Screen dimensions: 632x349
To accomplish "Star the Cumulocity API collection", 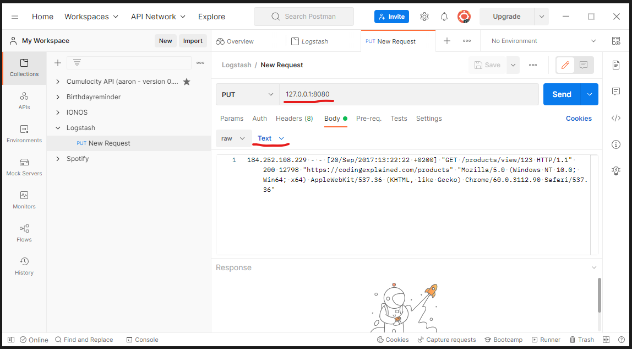I will (x=187, y=82).
